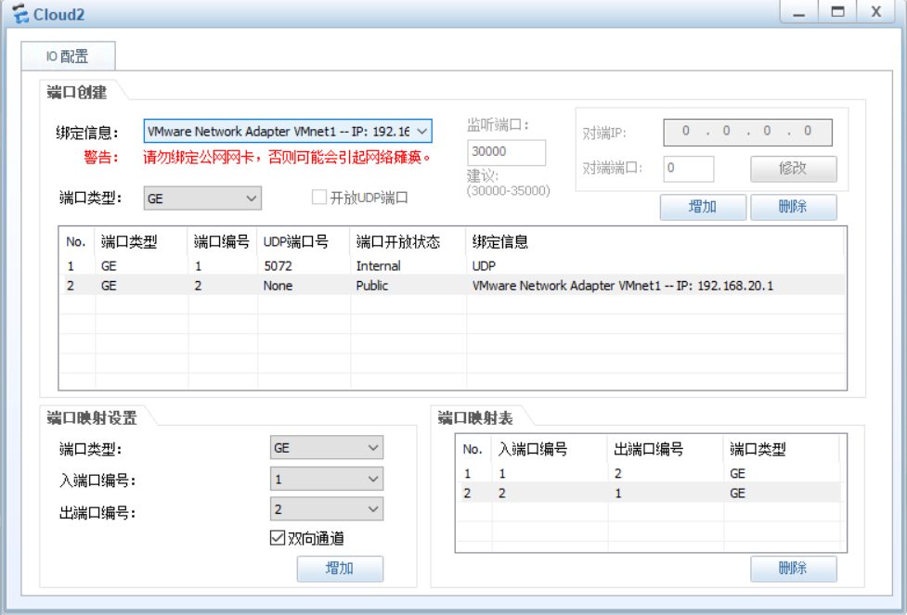Minimize the Cloud2 window

(x=798, y=11)
